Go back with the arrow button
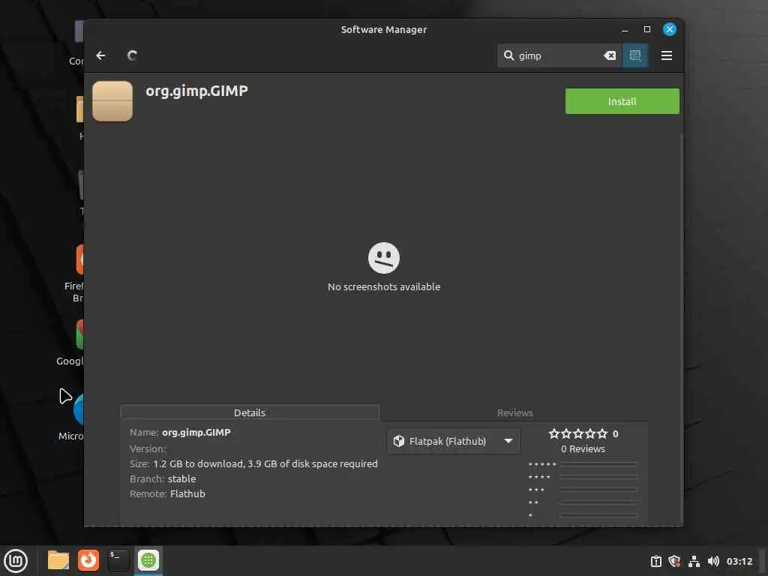The width and height of the screenshot is (768, 576). pyautogui.click(x=100, y=55)
